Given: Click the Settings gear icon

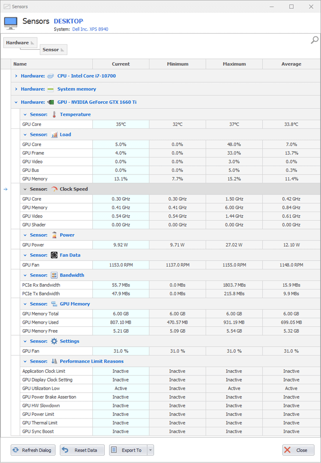Looking at the screenshot, I should click(x=54, y=341).
